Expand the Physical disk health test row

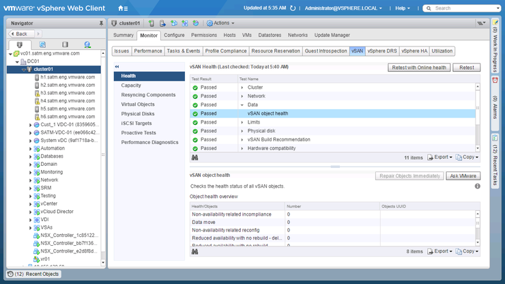pos(242,131)
